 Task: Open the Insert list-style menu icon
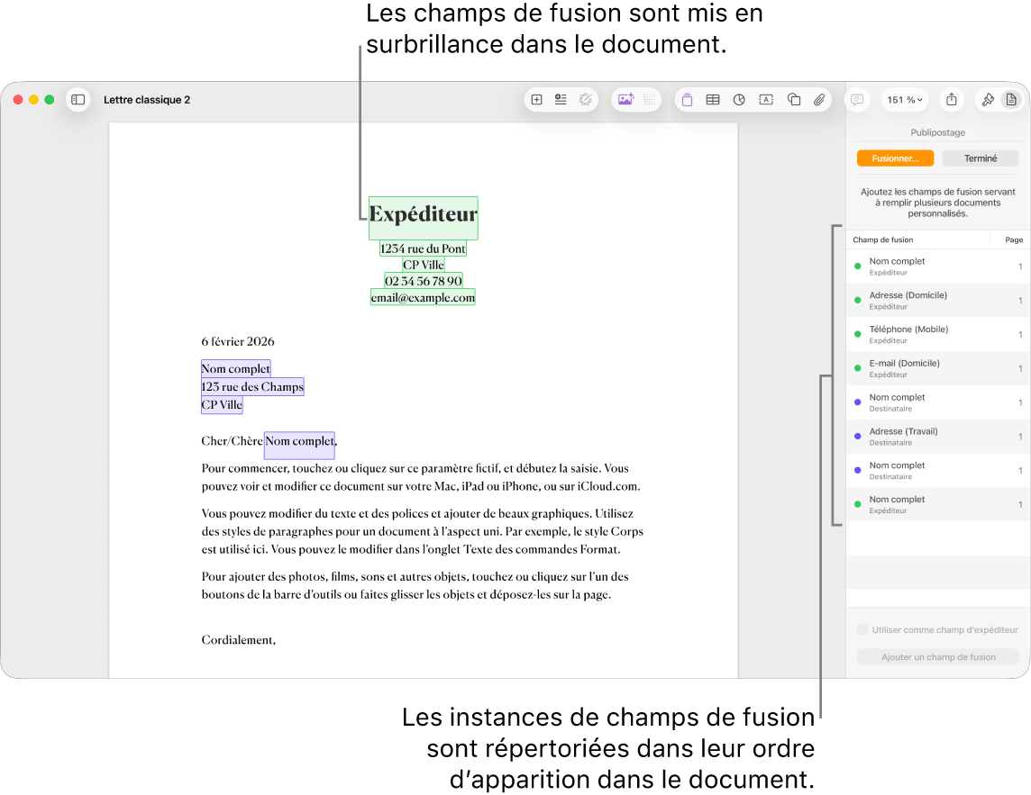(x=561, y=100)
